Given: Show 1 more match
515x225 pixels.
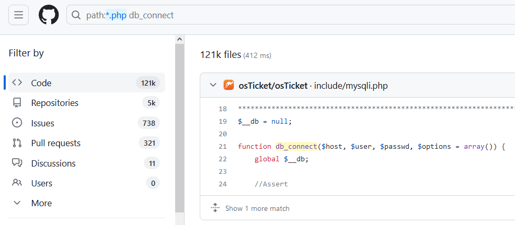Looking at the screenshot, I should pos(257,208).
